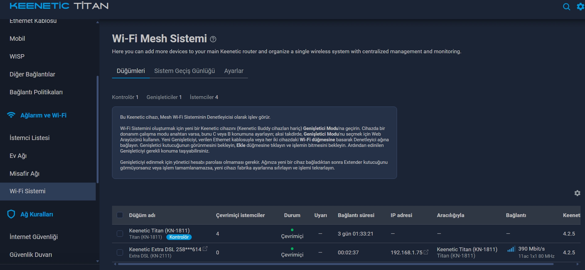Check the Keenetic Extra DSL row checkbox
This screenshot has height=270, width=585.
click(x=120, y=252)
